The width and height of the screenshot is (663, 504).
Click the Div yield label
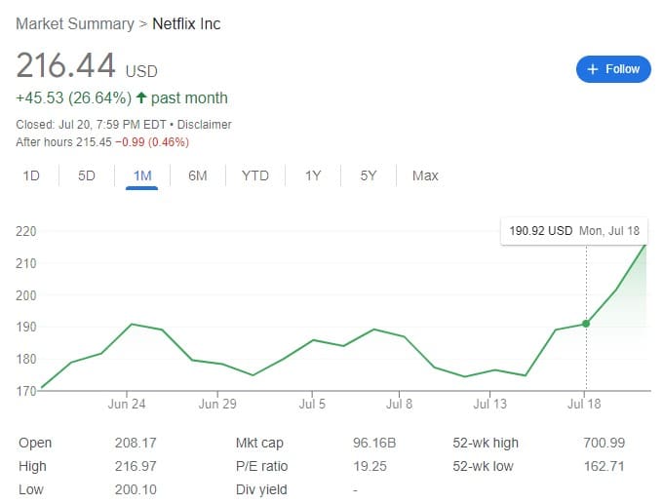pos(261,489)
